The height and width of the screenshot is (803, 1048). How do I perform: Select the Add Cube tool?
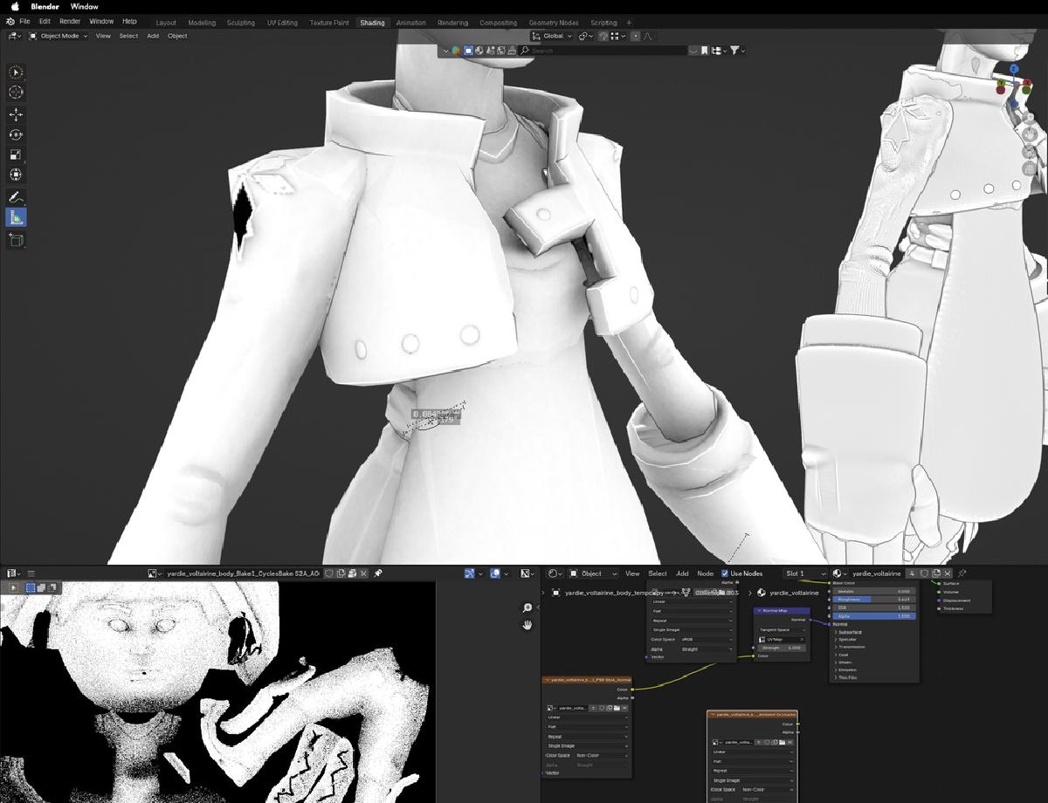click(16, 239)
